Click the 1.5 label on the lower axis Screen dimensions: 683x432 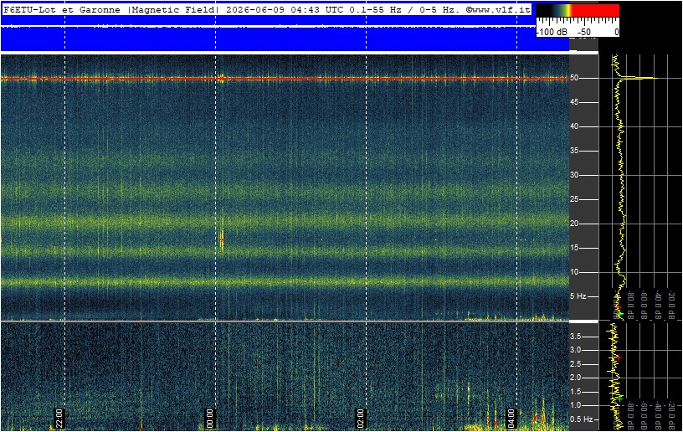click(x=576, y=392)
